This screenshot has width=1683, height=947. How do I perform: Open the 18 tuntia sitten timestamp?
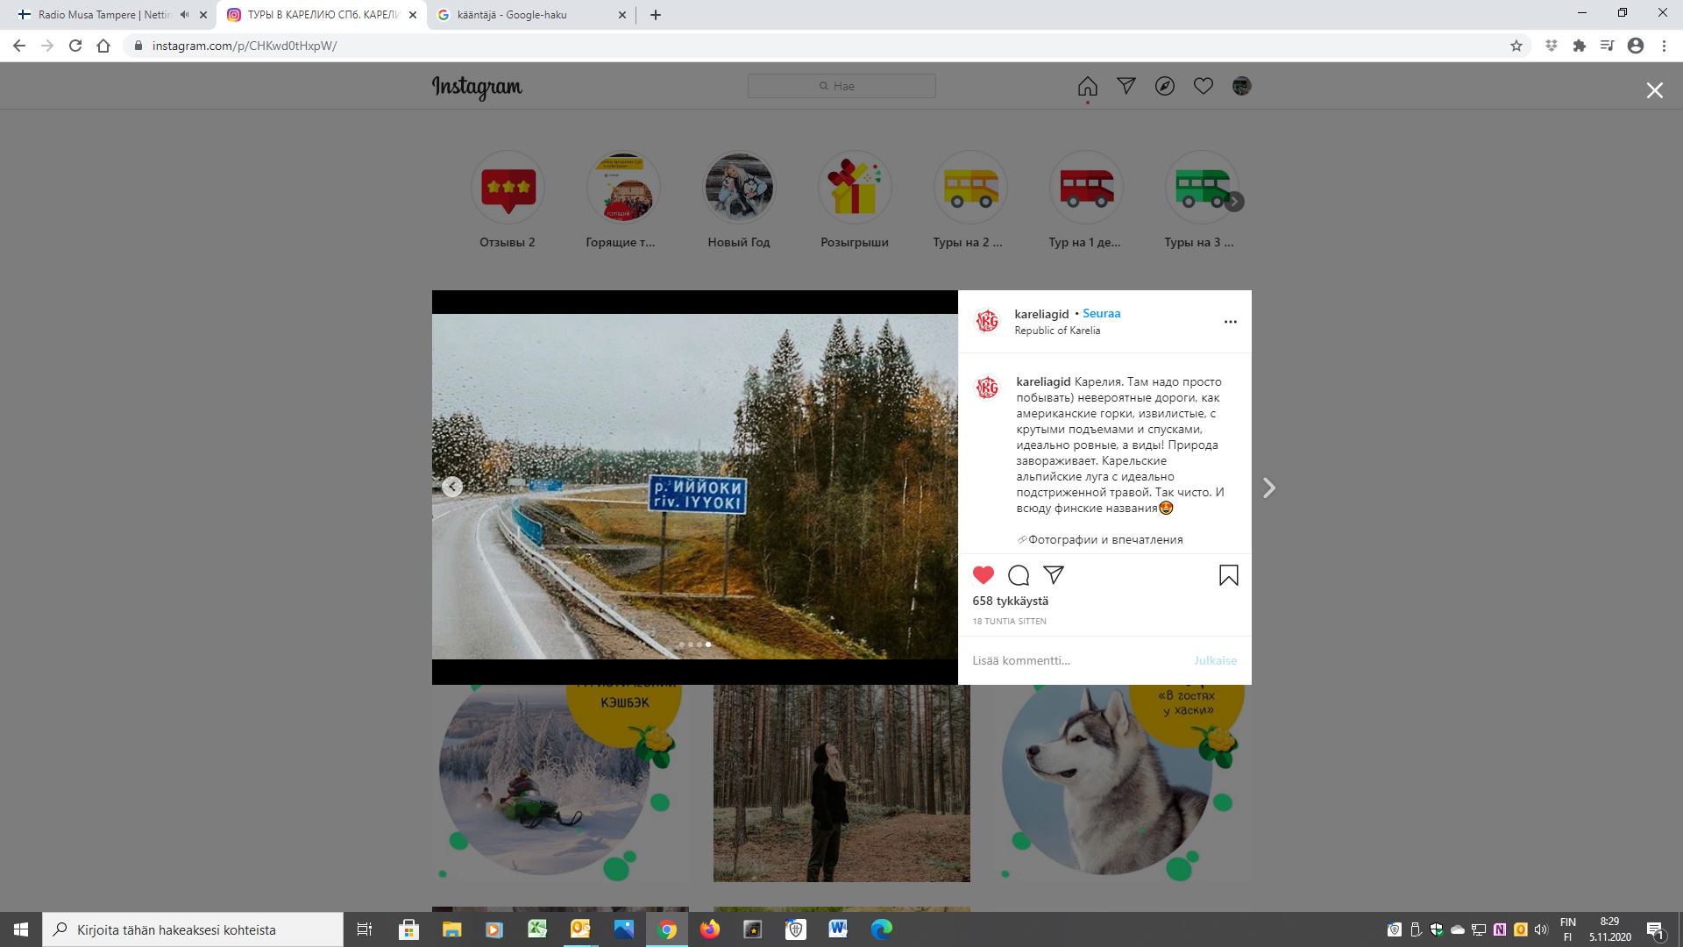pyautogui.click(x=1009, y=621)
